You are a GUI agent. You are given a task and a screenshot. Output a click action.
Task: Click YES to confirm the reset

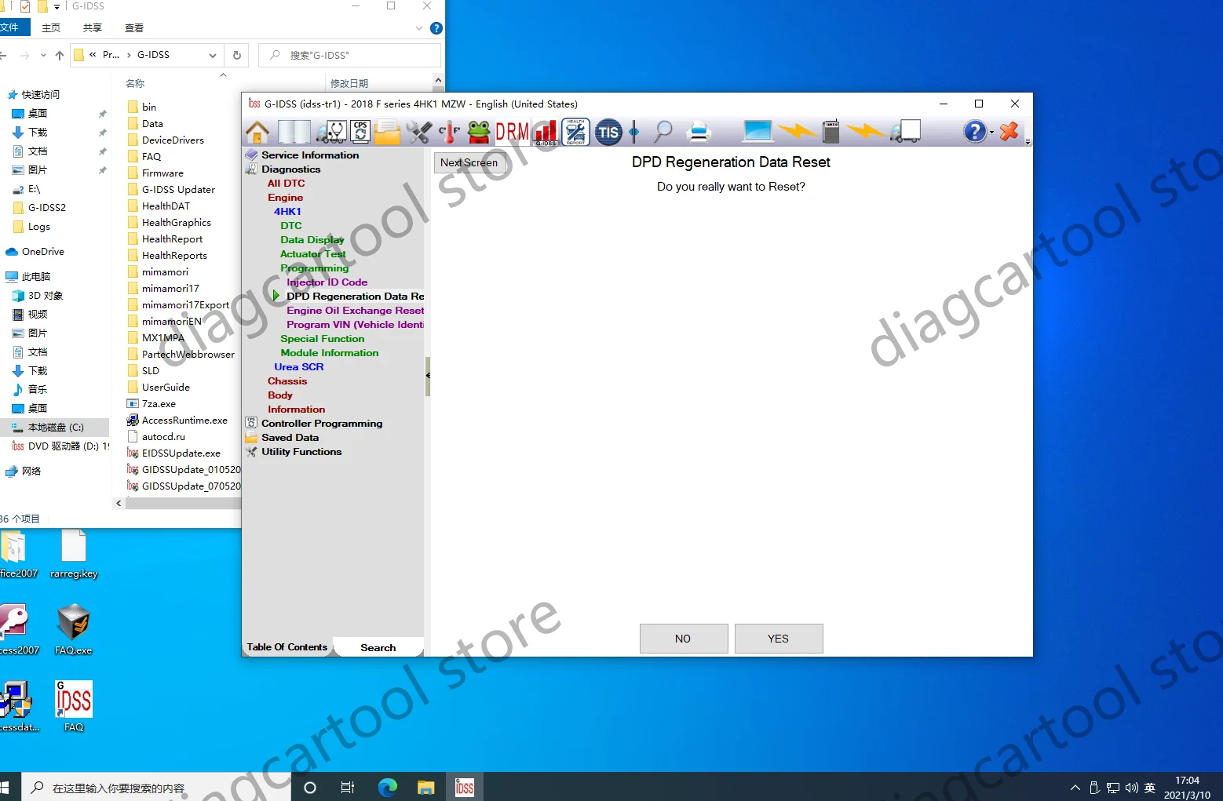(x=779, y=639)
